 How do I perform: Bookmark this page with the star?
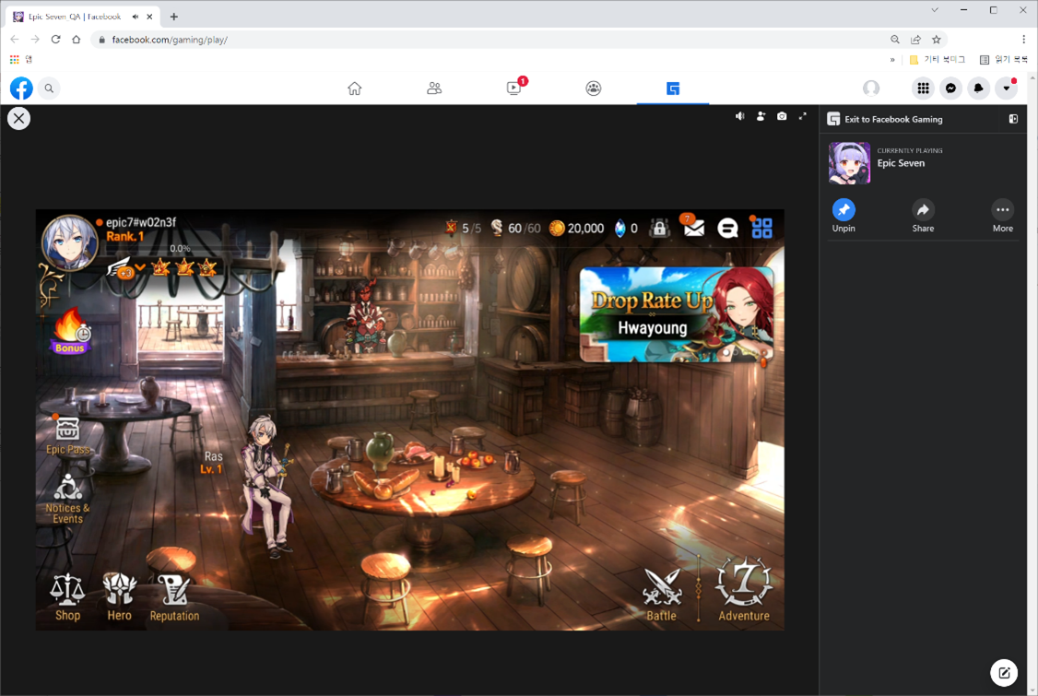[x=936, y=40]
